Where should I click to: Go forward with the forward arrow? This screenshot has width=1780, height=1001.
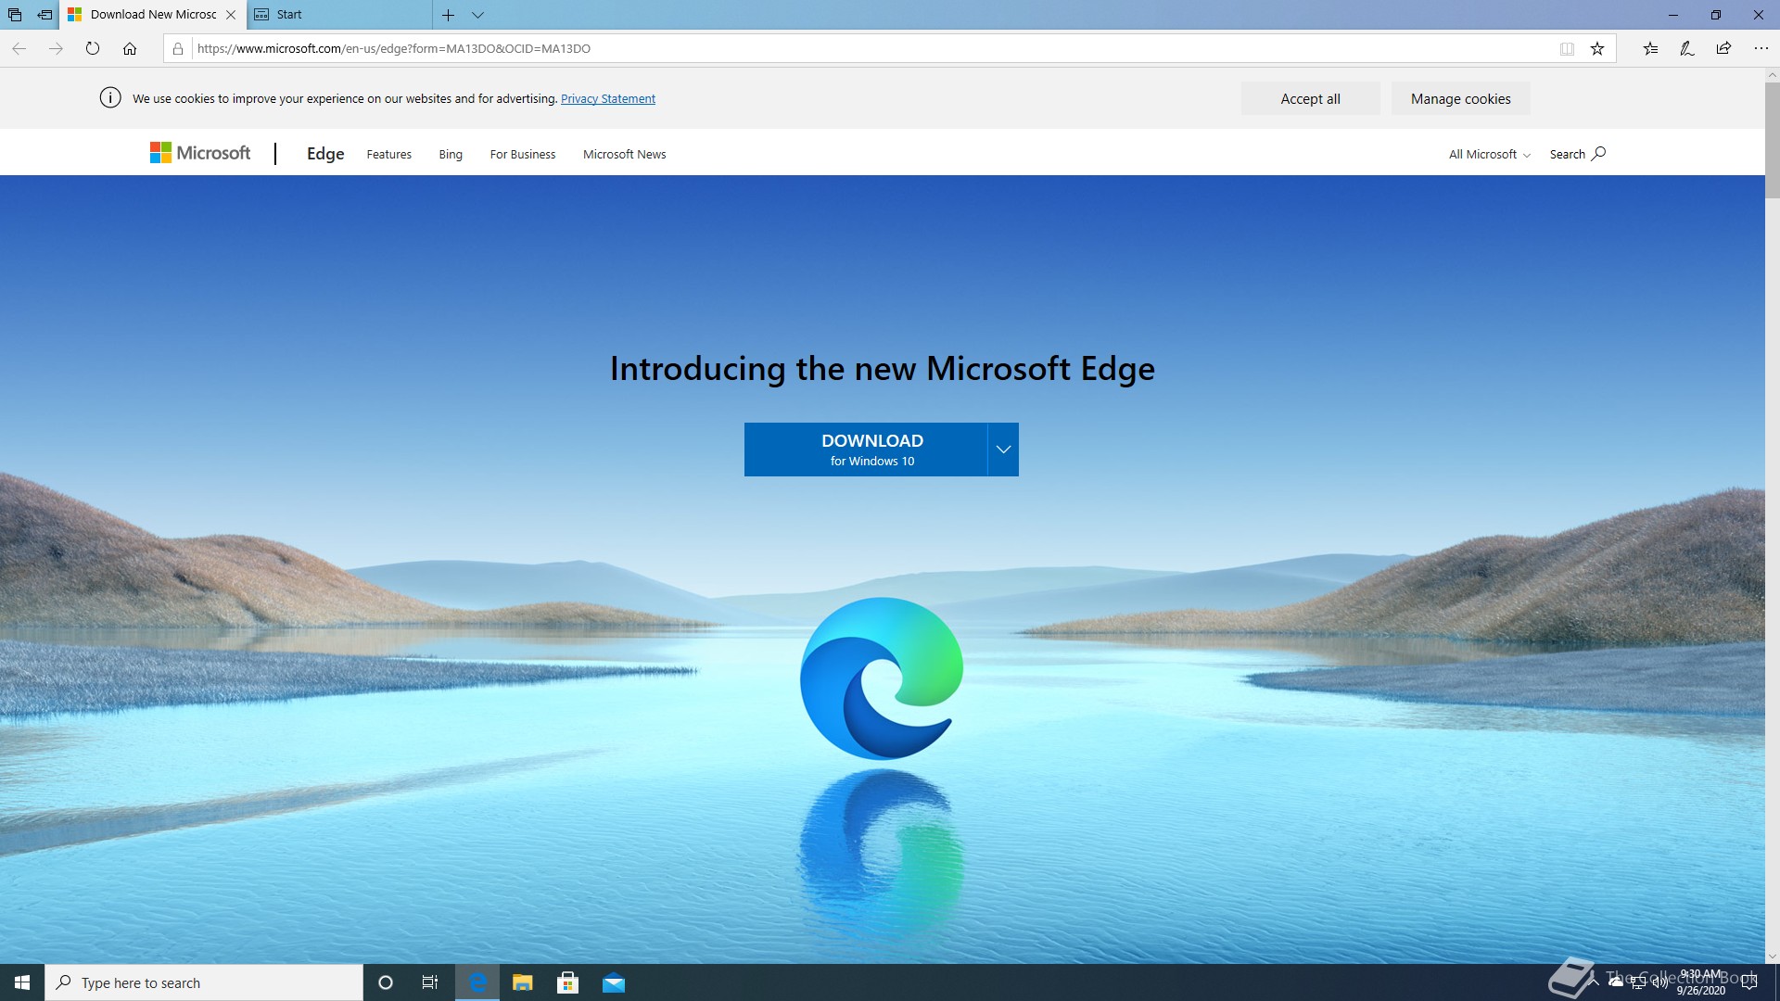point(56,48)
